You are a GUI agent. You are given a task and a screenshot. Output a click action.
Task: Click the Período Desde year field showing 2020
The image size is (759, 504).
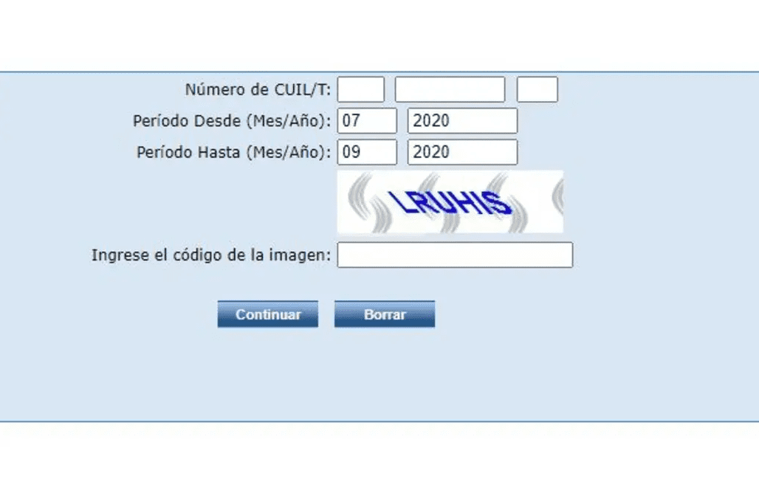(x=462, y=120)
